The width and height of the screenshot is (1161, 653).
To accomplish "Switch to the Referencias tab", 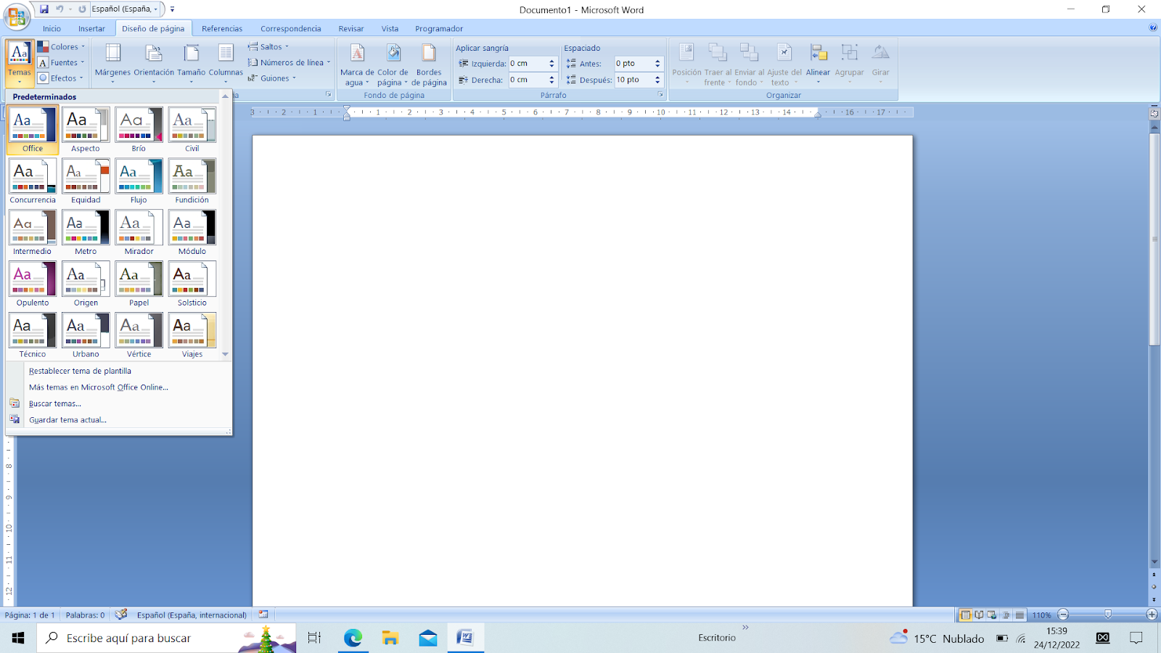I will coord(222,29).
